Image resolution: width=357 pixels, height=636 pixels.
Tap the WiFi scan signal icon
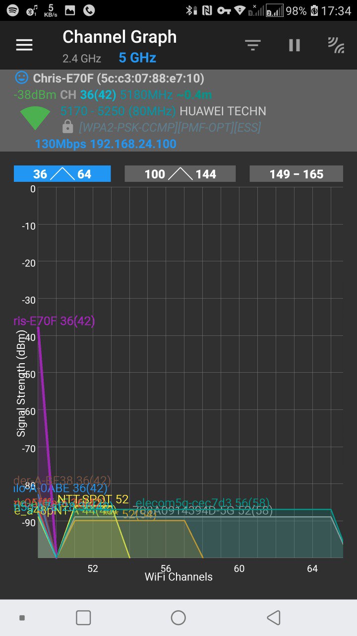[336, 45]
